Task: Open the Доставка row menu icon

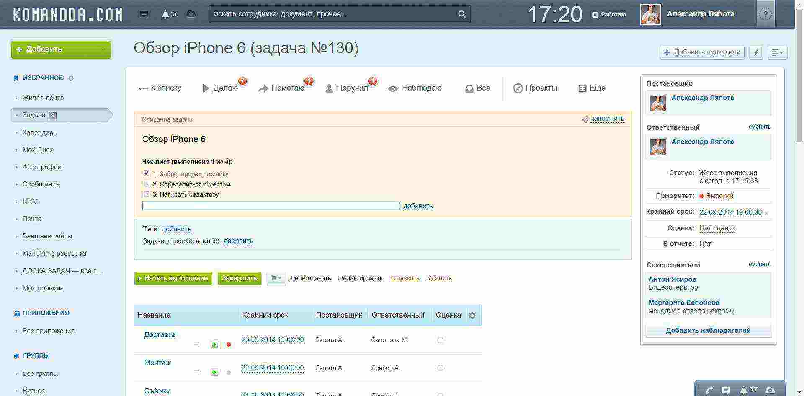Action: [x=196, y=344]
